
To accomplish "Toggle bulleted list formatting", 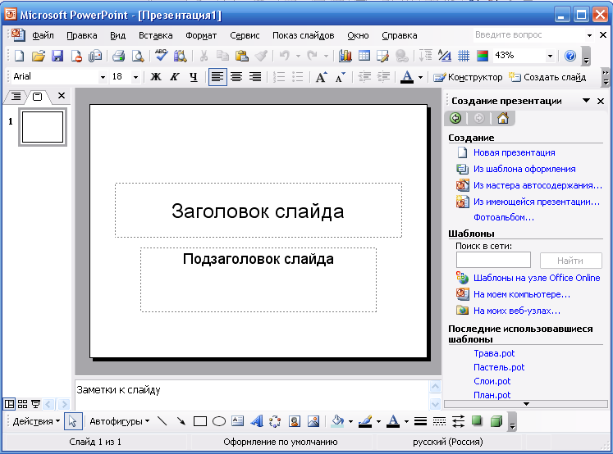I will pyautogui.click(x=298, y=77).
